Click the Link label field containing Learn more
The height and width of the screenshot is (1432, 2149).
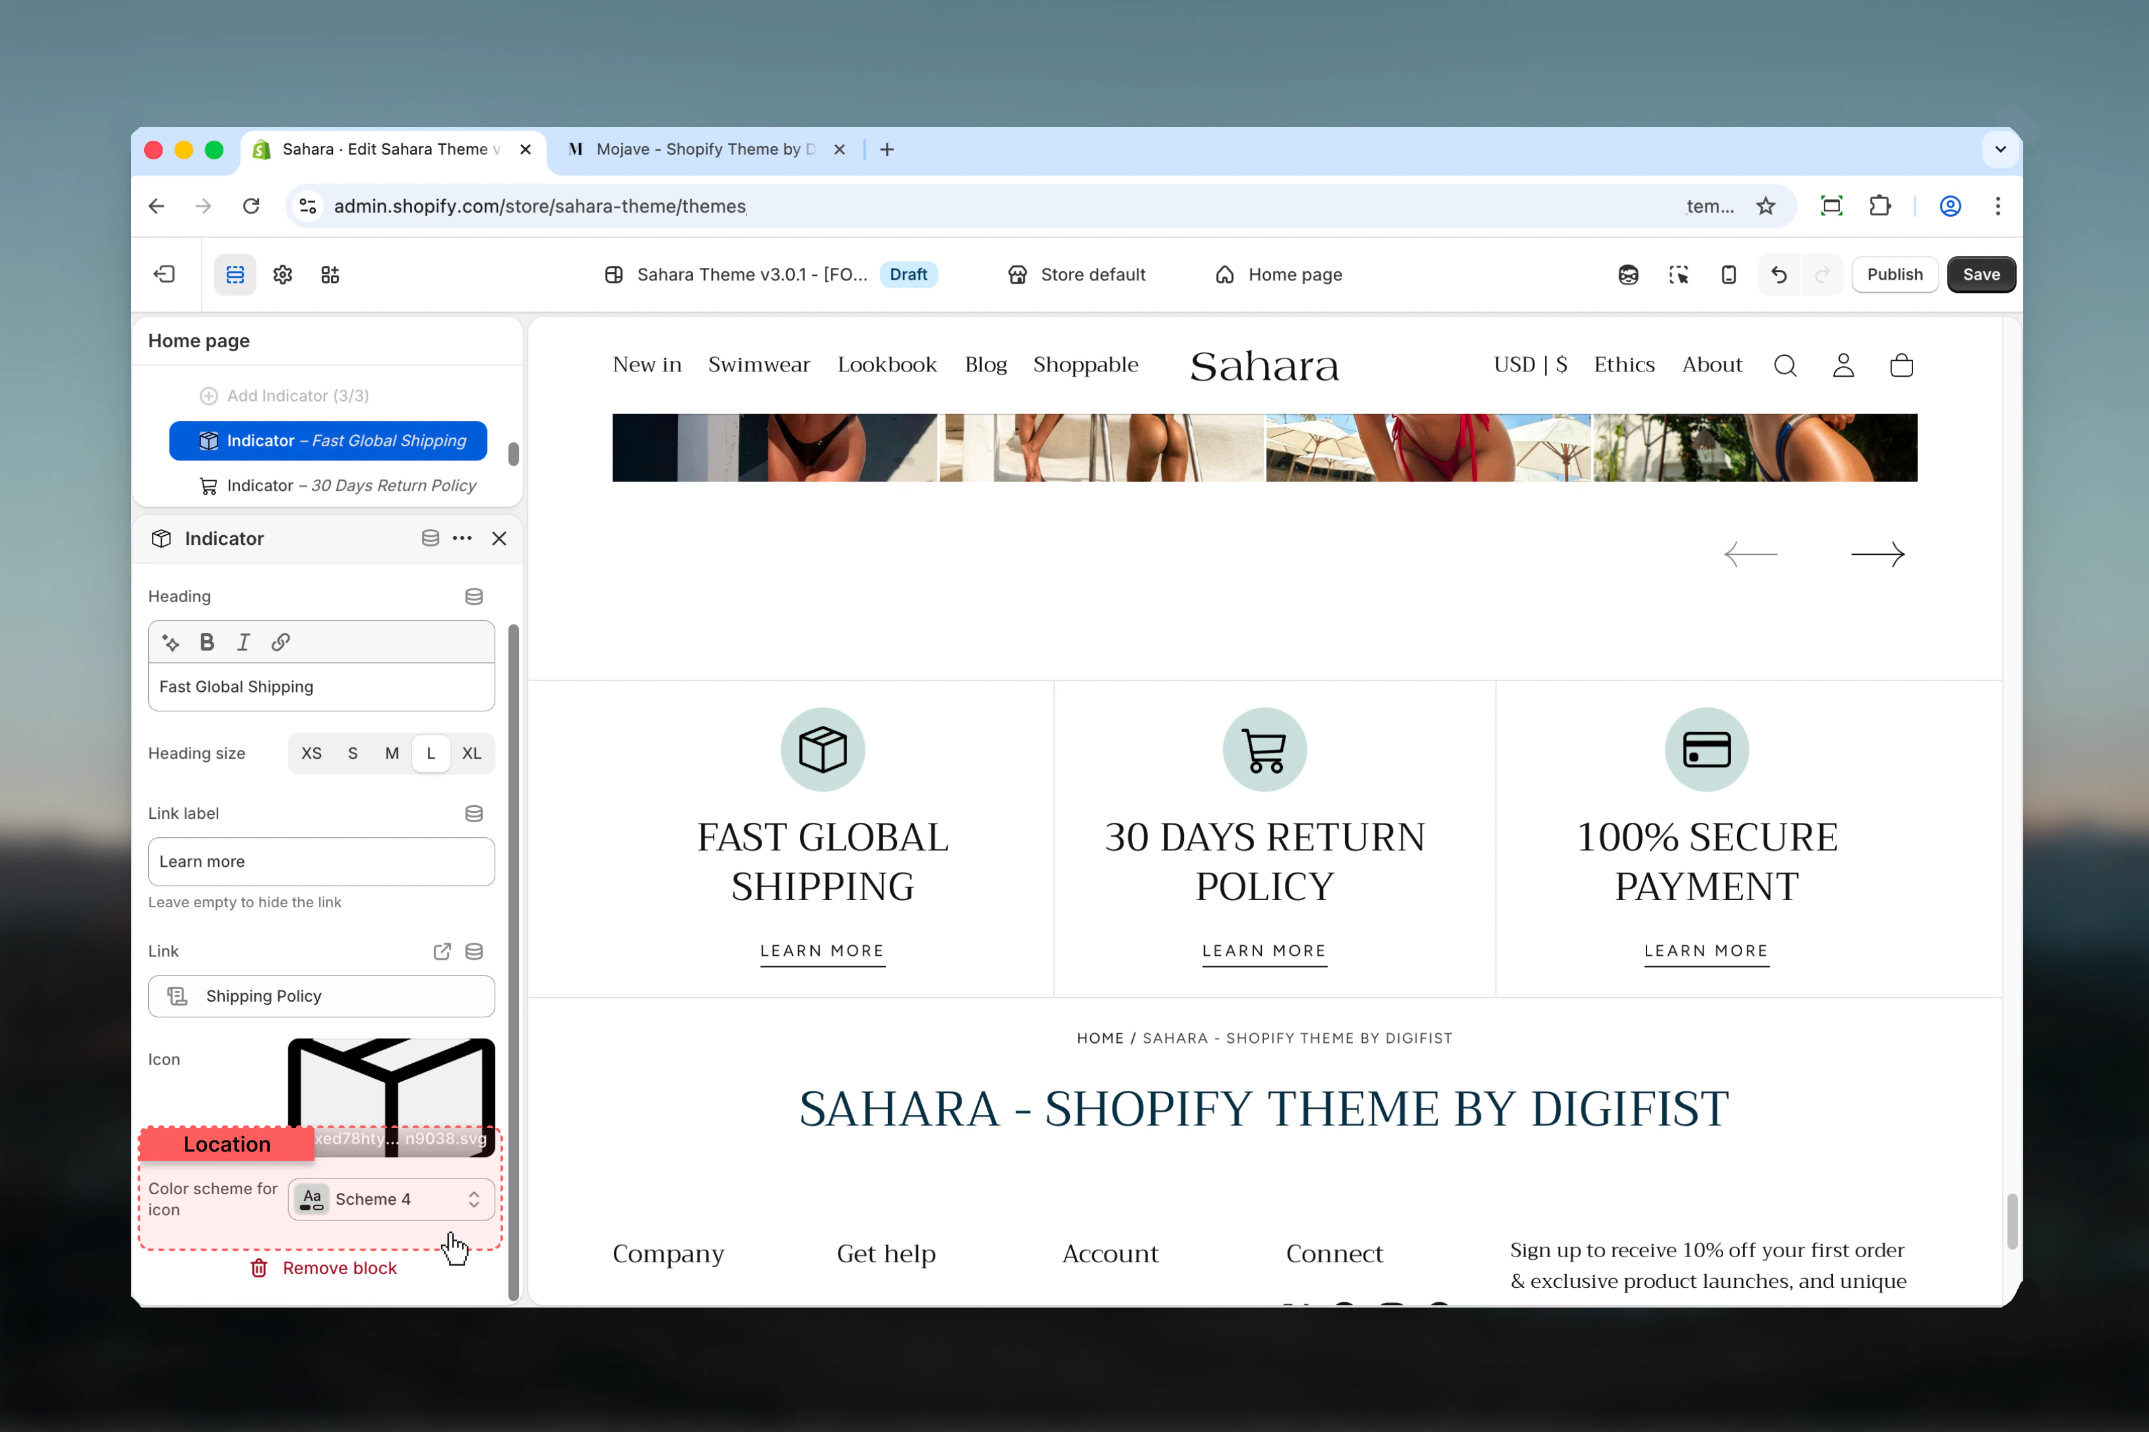point(322,862)
